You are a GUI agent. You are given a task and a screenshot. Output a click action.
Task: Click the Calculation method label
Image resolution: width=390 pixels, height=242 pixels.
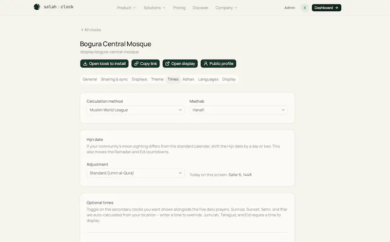tap(104, 101)
